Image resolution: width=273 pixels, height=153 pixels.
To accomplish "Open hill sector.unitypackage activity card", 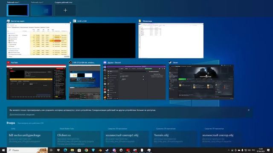I will pos(29,139).
